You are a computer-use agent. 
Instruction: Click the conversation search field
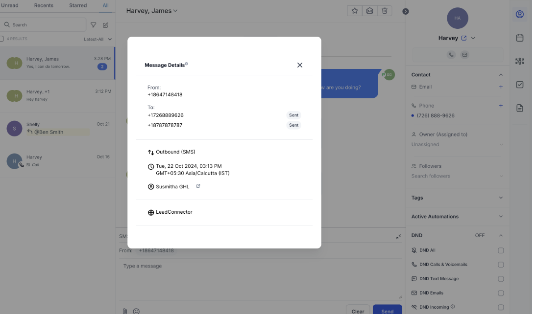[x=47, y=25]
